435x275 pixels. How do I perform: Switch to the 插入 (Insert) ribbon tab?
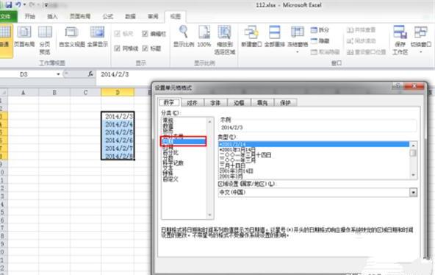[52, 17]
